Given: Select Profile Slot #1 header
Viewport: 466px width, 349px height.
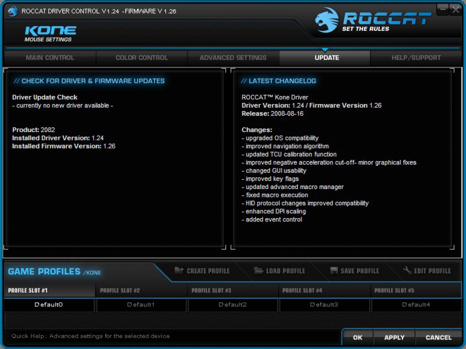Looking at the screenshot, I should [50, 290].
